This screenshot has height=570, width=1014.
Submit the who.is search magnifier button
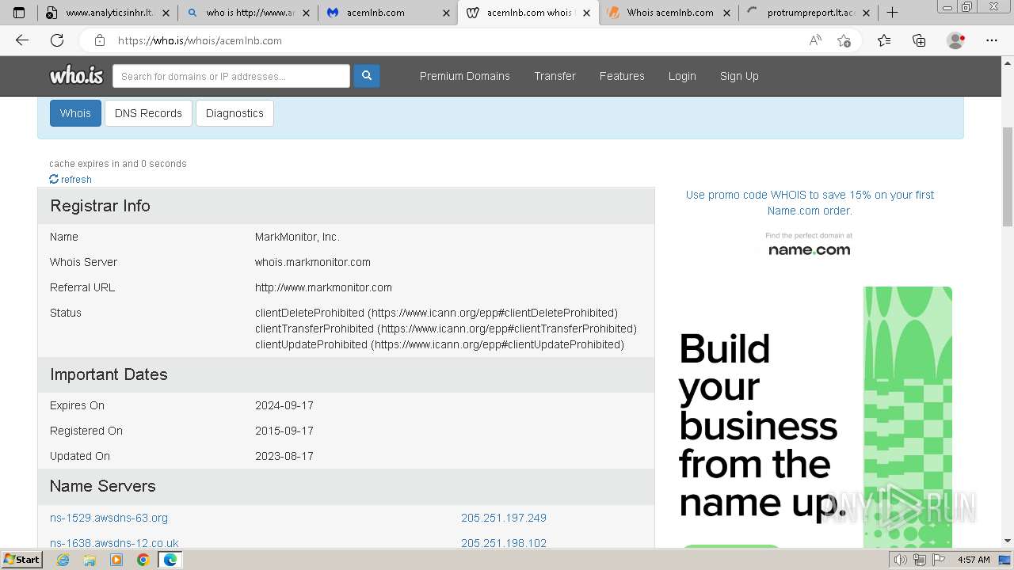coord(367,76)
